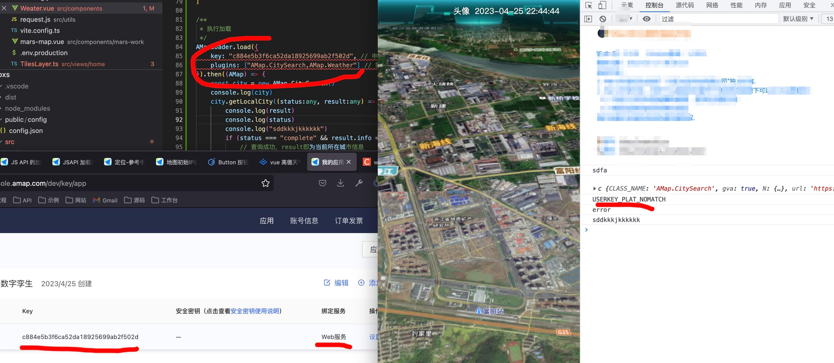Click the Pocket save icon in toolbar
The width and height of the screenshot is (834, 363).
322,183
